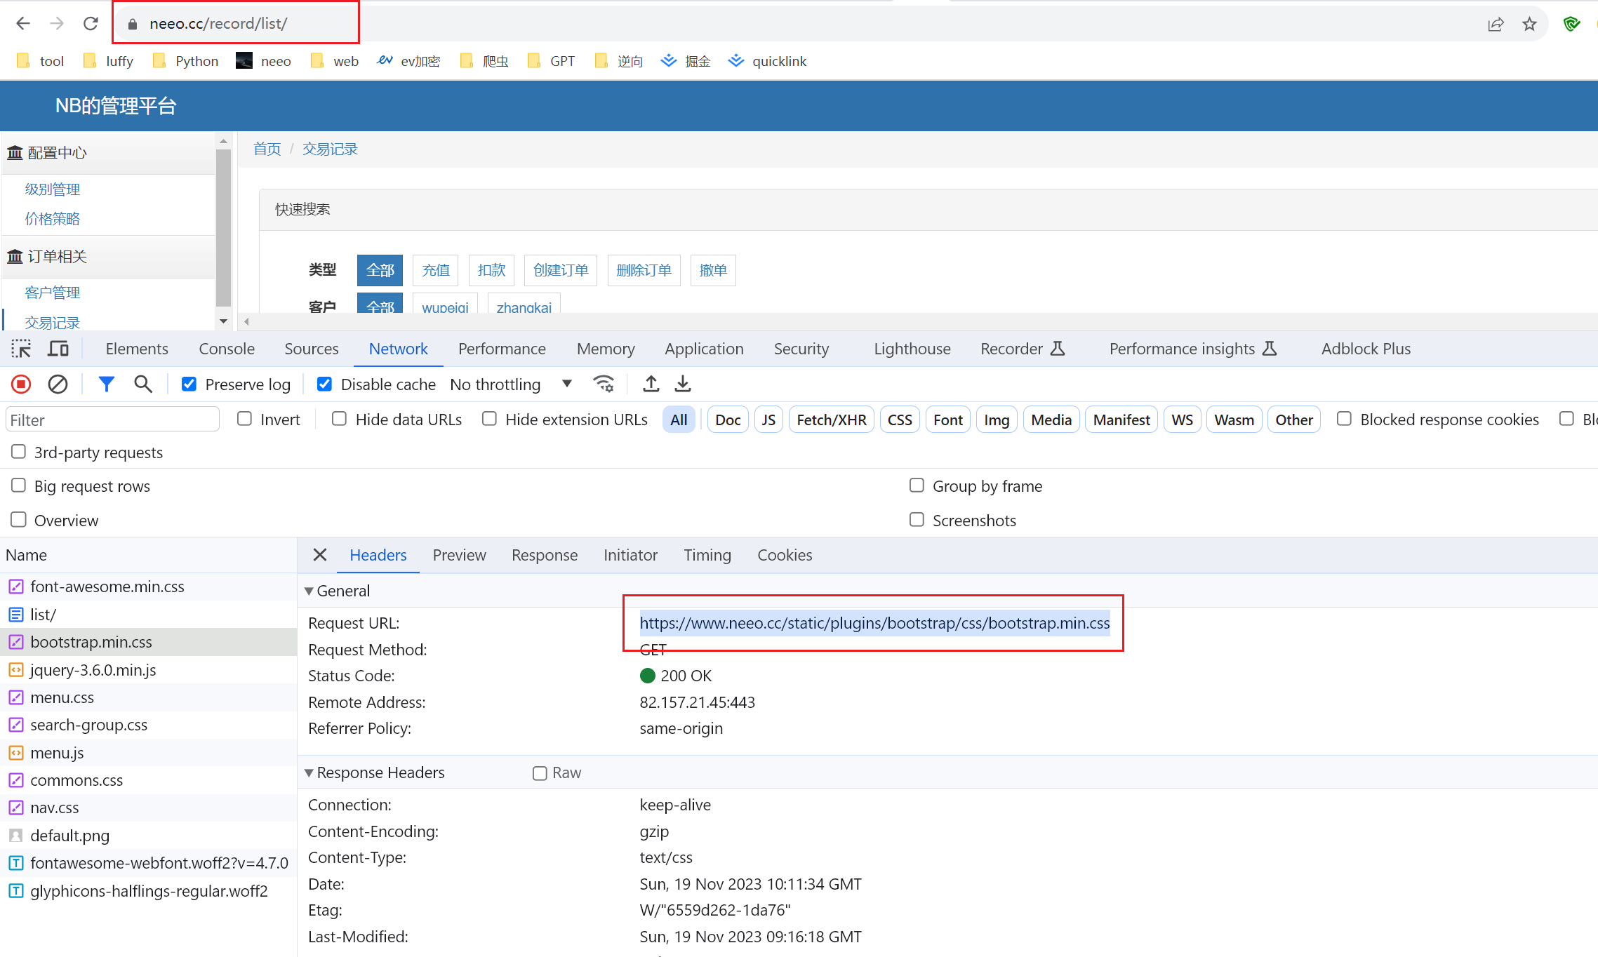This screenshot has width=1598, height=957.
Task: Uncheck the Disable cache checkbox
Action: 324,384
